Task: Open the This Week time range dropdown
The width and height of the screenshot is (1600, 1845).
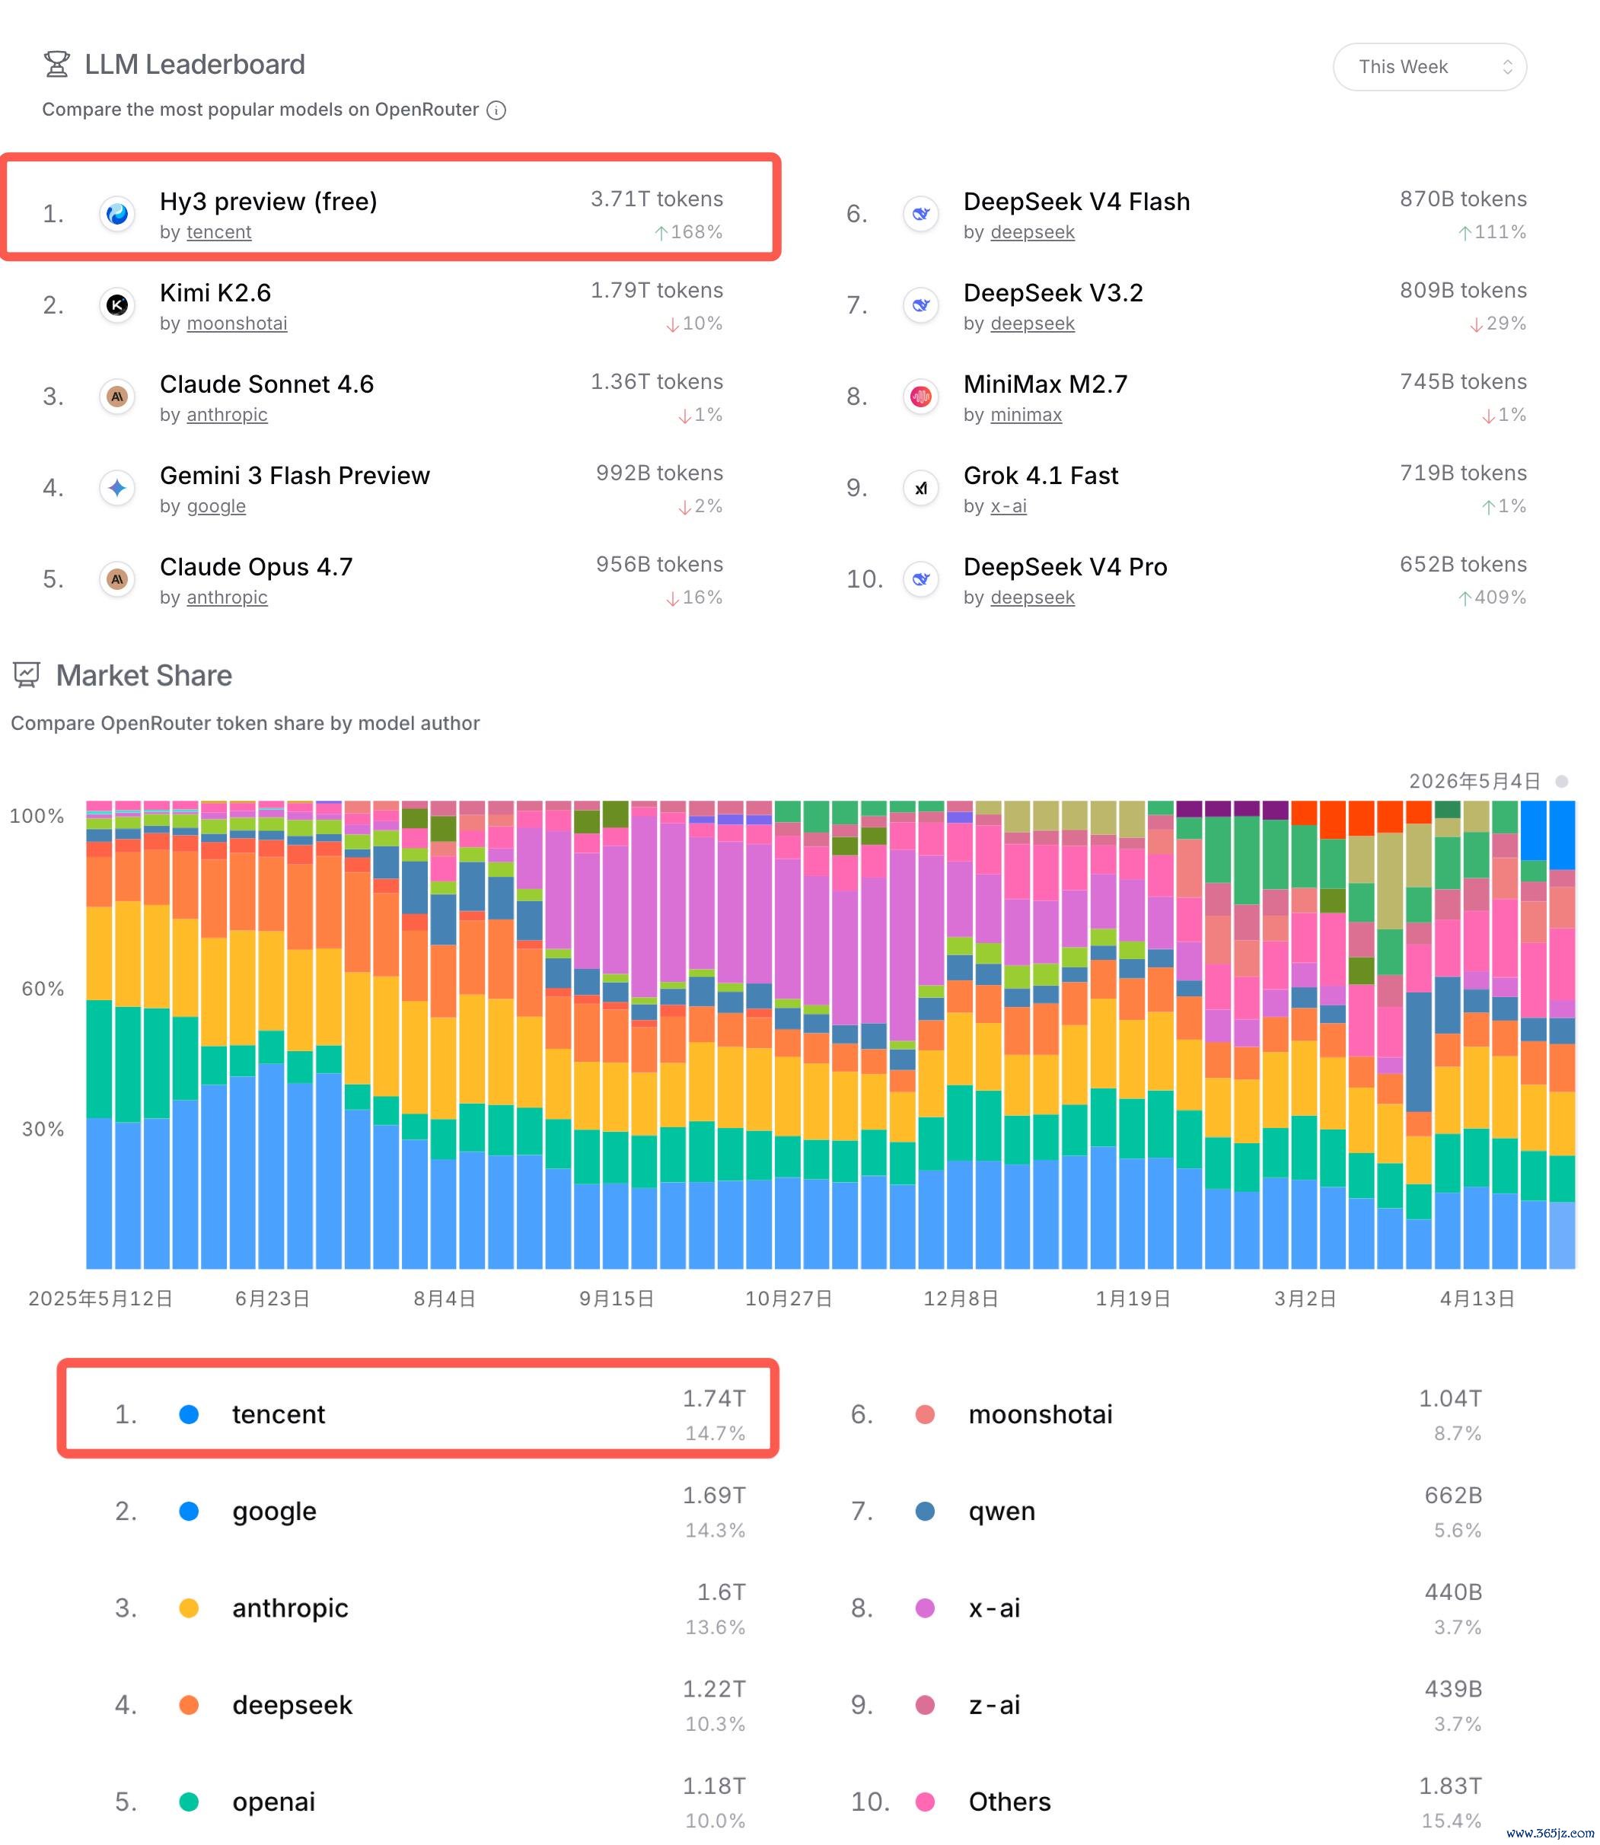Action: click(1429, 67)
